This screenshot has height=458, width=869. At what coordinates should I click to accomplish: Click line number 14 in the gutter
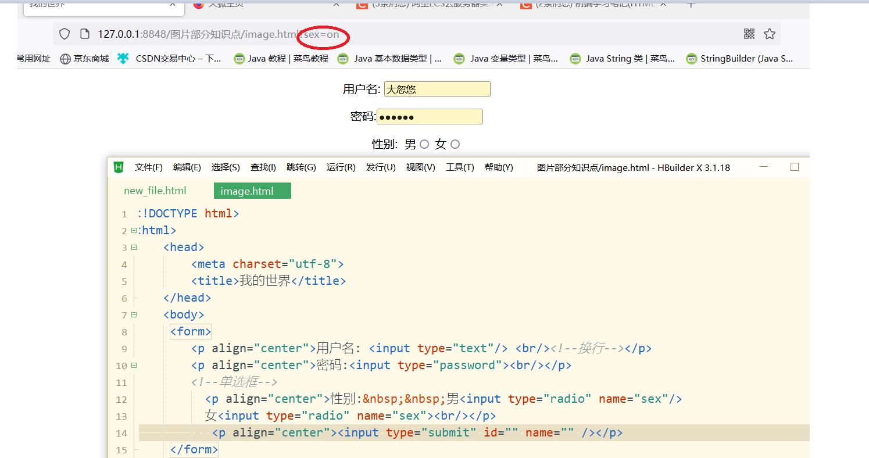121,433
